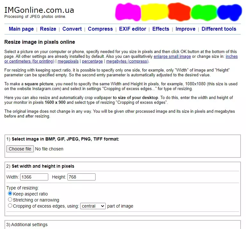Choose Stretching or narrowing resize type

[x=10, y=200]
